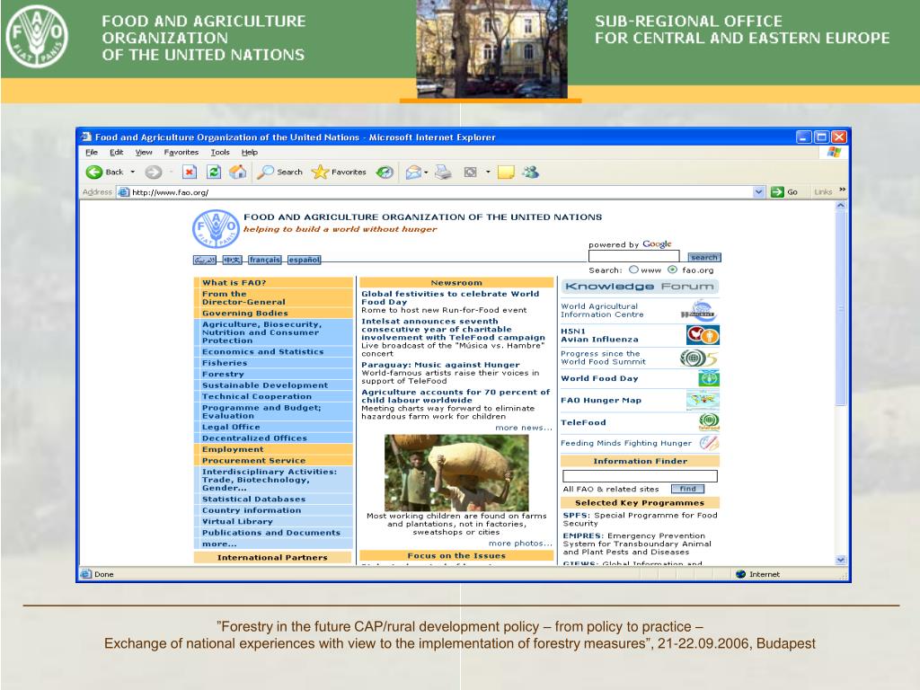Click the scrollbar down arrow of the page
Viewport: 920px width, 690px height.
(840, 560)
